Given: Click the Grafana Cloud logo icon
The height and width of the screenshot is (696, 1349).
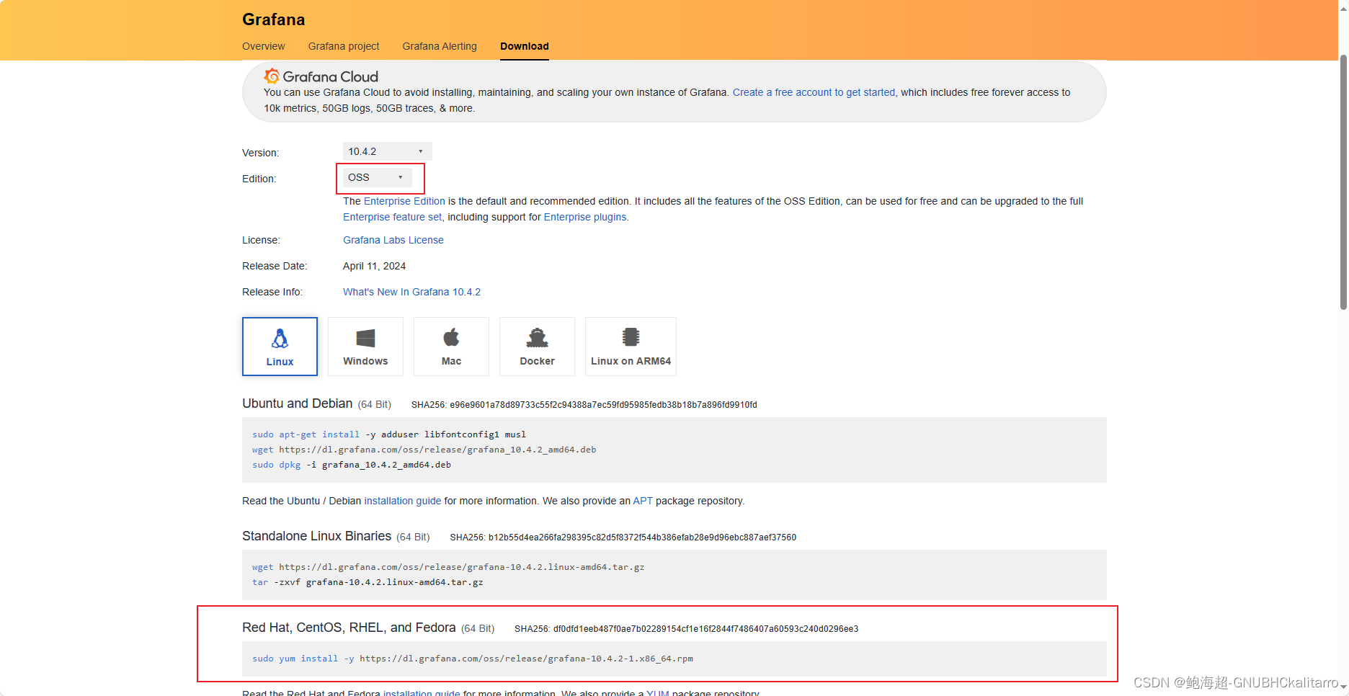Looking at the screenshot, I should (272, 76).
